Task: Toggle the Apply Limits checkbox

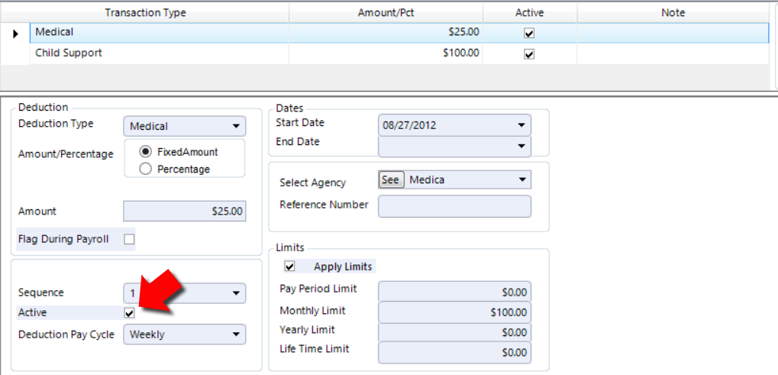Action: (290, 267)
